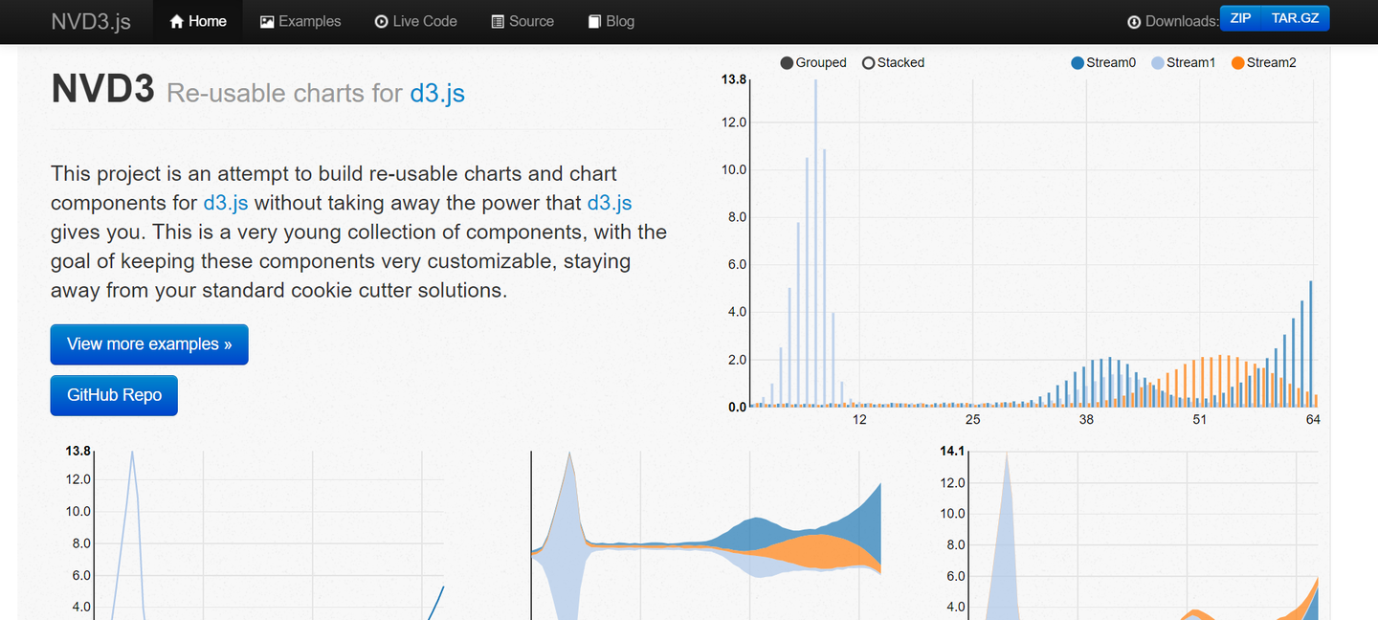
Task: Go to the Source nav item
Action: click(x=522, y=21)
